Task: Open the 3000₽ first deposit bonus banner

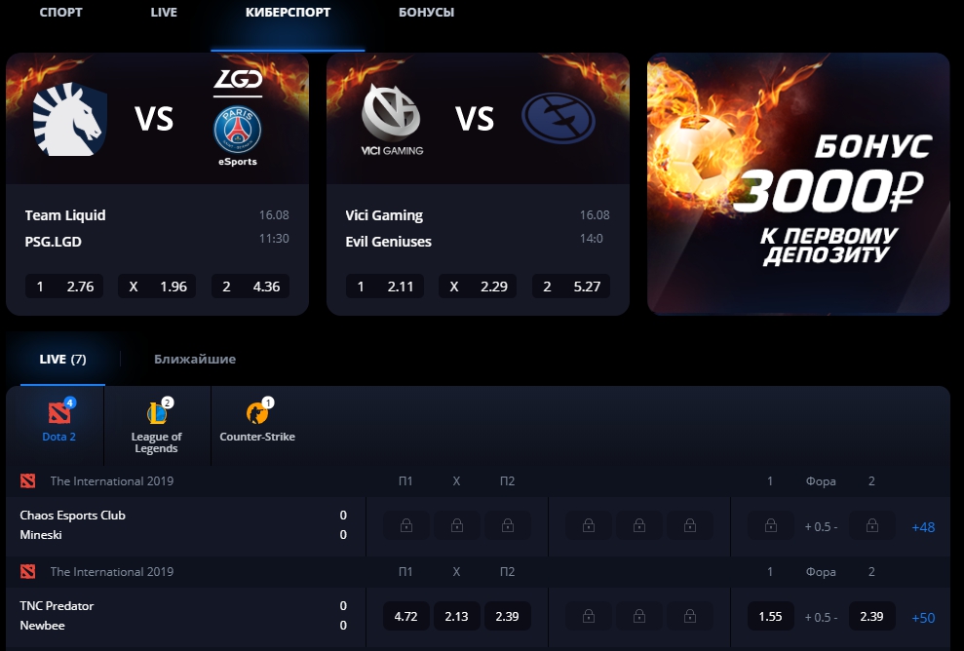Action: pos(798,184)
